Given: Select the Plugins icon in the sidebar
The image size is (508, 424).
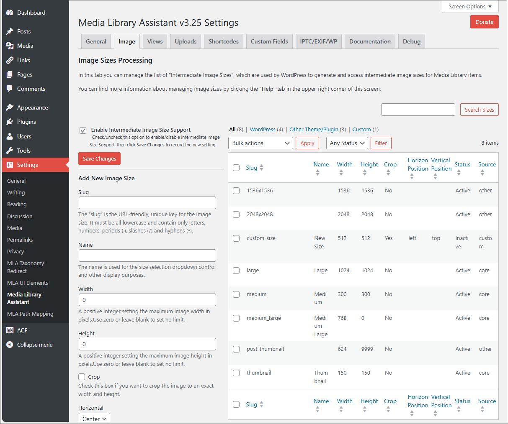Looking at the screenshot, I should click(x=10, y=122).
